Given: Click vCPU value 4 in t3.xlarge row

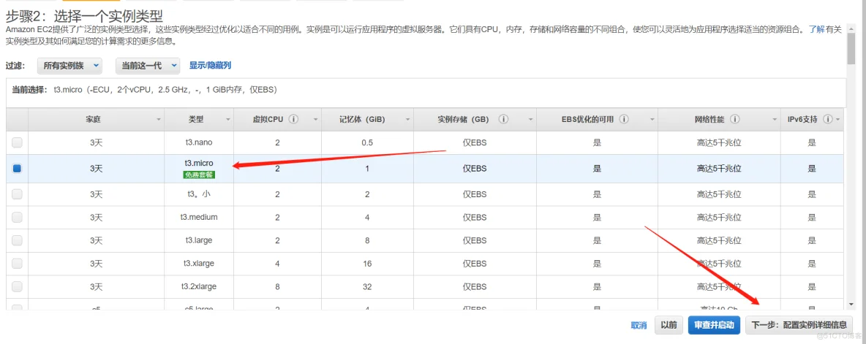Looking at the screenshot, I should [x=277, y=264].
